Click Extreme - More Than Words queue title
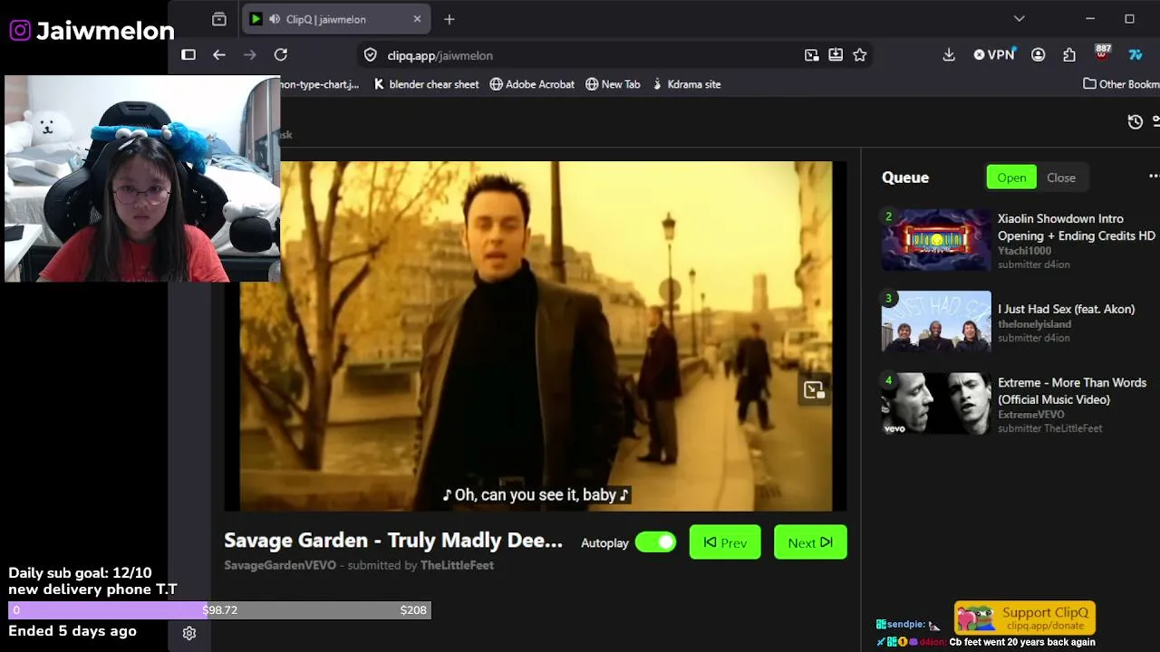This screenshot has width=1160, height=652. click(x=1072, y=391)
